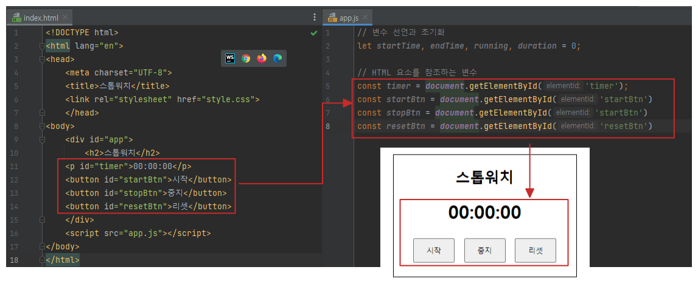Click the script src="app.js" line
The image size is (698, 292).
point(138,233)
